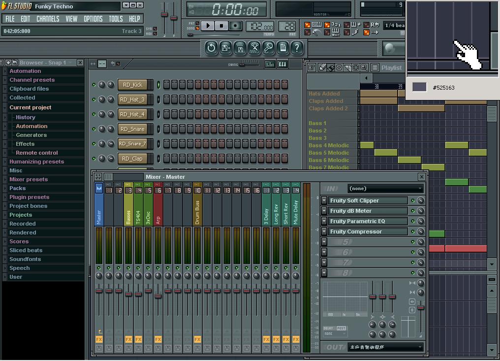Select the slice tool in Playlist
Screen dimensions: 500x361
point(347,67)
